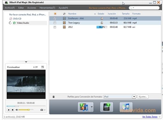165x120 pixels.
Task: Click the 00:02:15 duration value
Action: click(114, 23)
